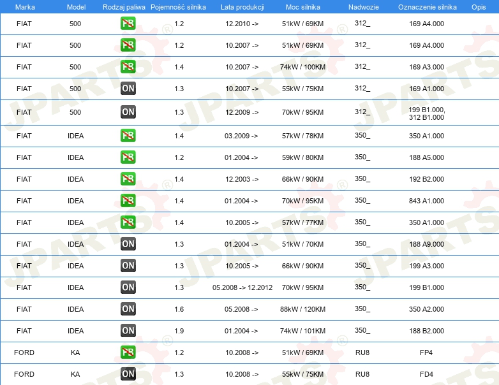Click petrol icon for Fiat 500 12.2010 row
This screenshot has width=499, height=385.
[x=128, y=23]
